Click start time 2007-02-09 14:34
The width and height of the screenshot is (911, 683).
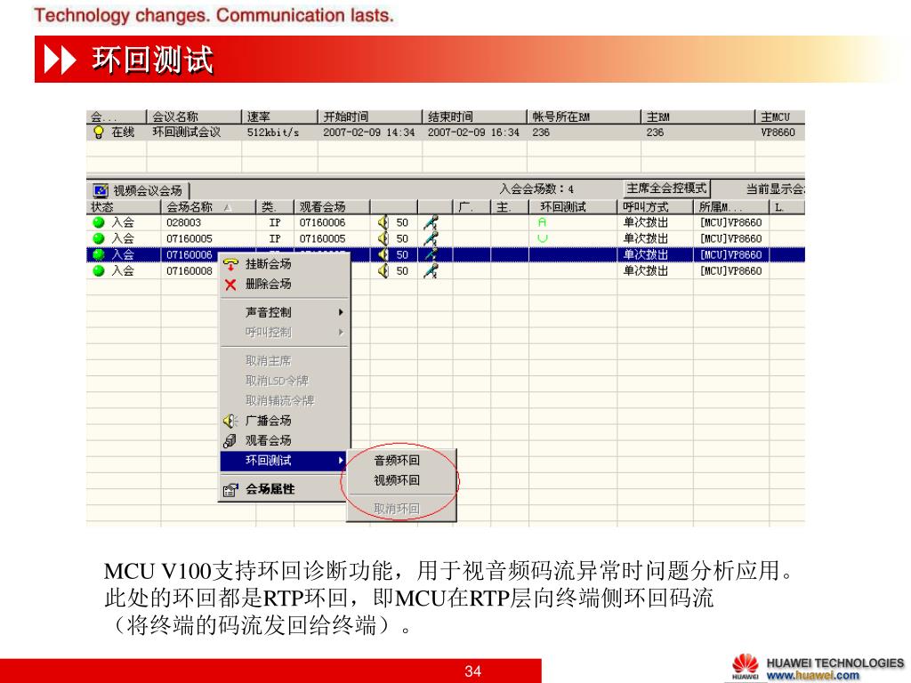click(369, 133)
